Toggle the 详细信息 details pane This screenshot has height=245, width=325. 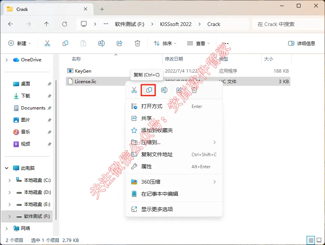[x=302, y=43]
